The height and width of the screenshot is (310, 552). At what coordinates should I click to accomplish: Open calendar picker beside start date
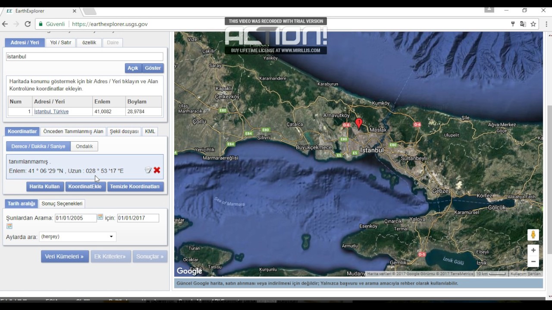(x=100, y=217)
